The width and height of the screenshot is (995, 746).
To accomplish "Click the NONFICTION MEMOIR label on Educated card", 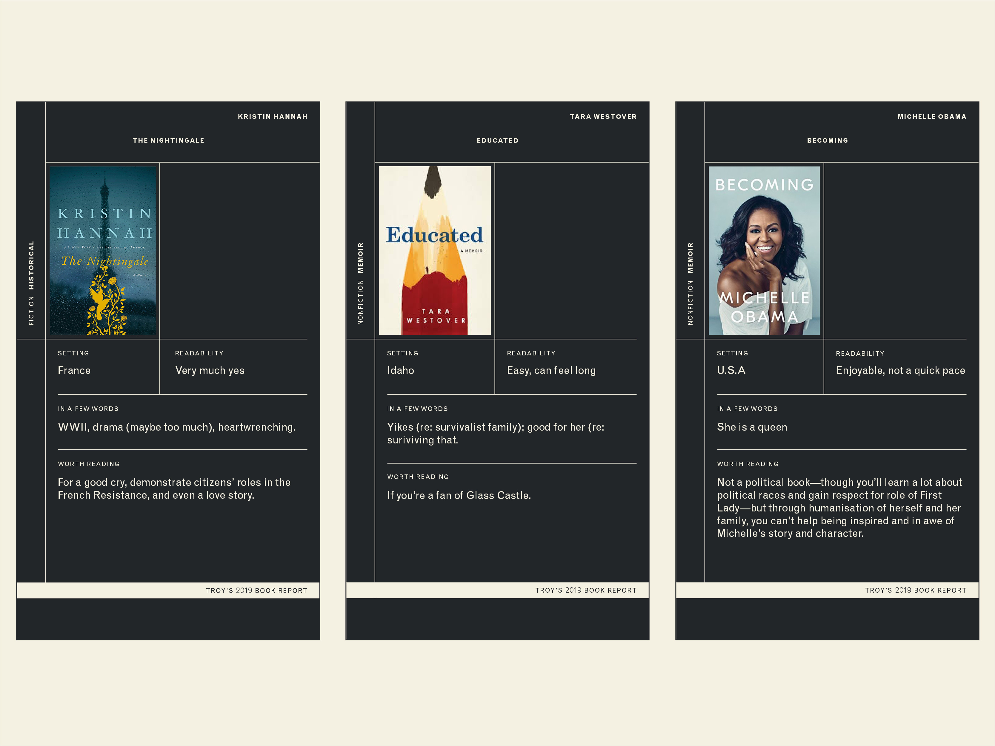I will (360, 283).
